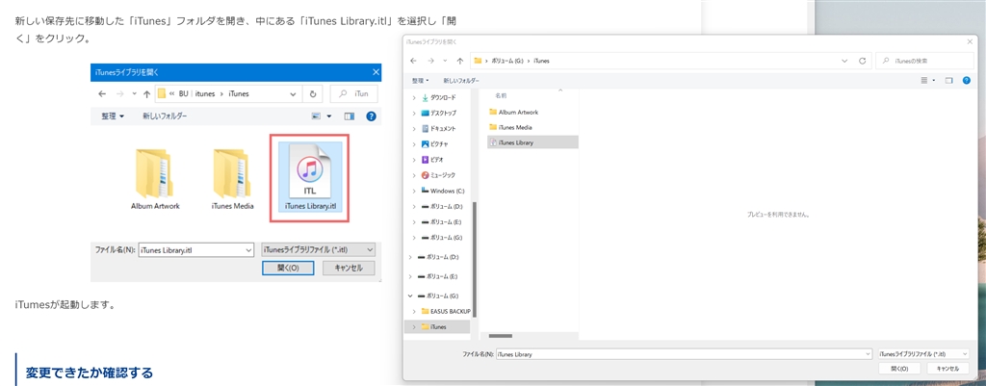Click Album Artwork large folder in tutorial image
Viewport: 986px width, 386px height.
pyautogui.click(x=154, y=173)
